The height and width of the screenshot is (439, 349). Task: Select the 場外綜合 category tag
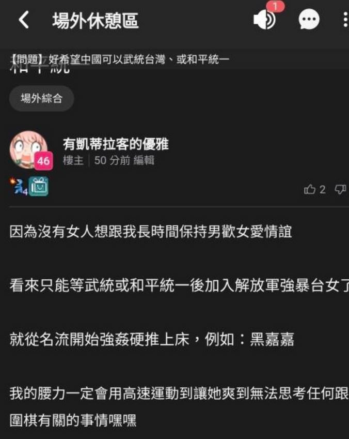(41, 98)
